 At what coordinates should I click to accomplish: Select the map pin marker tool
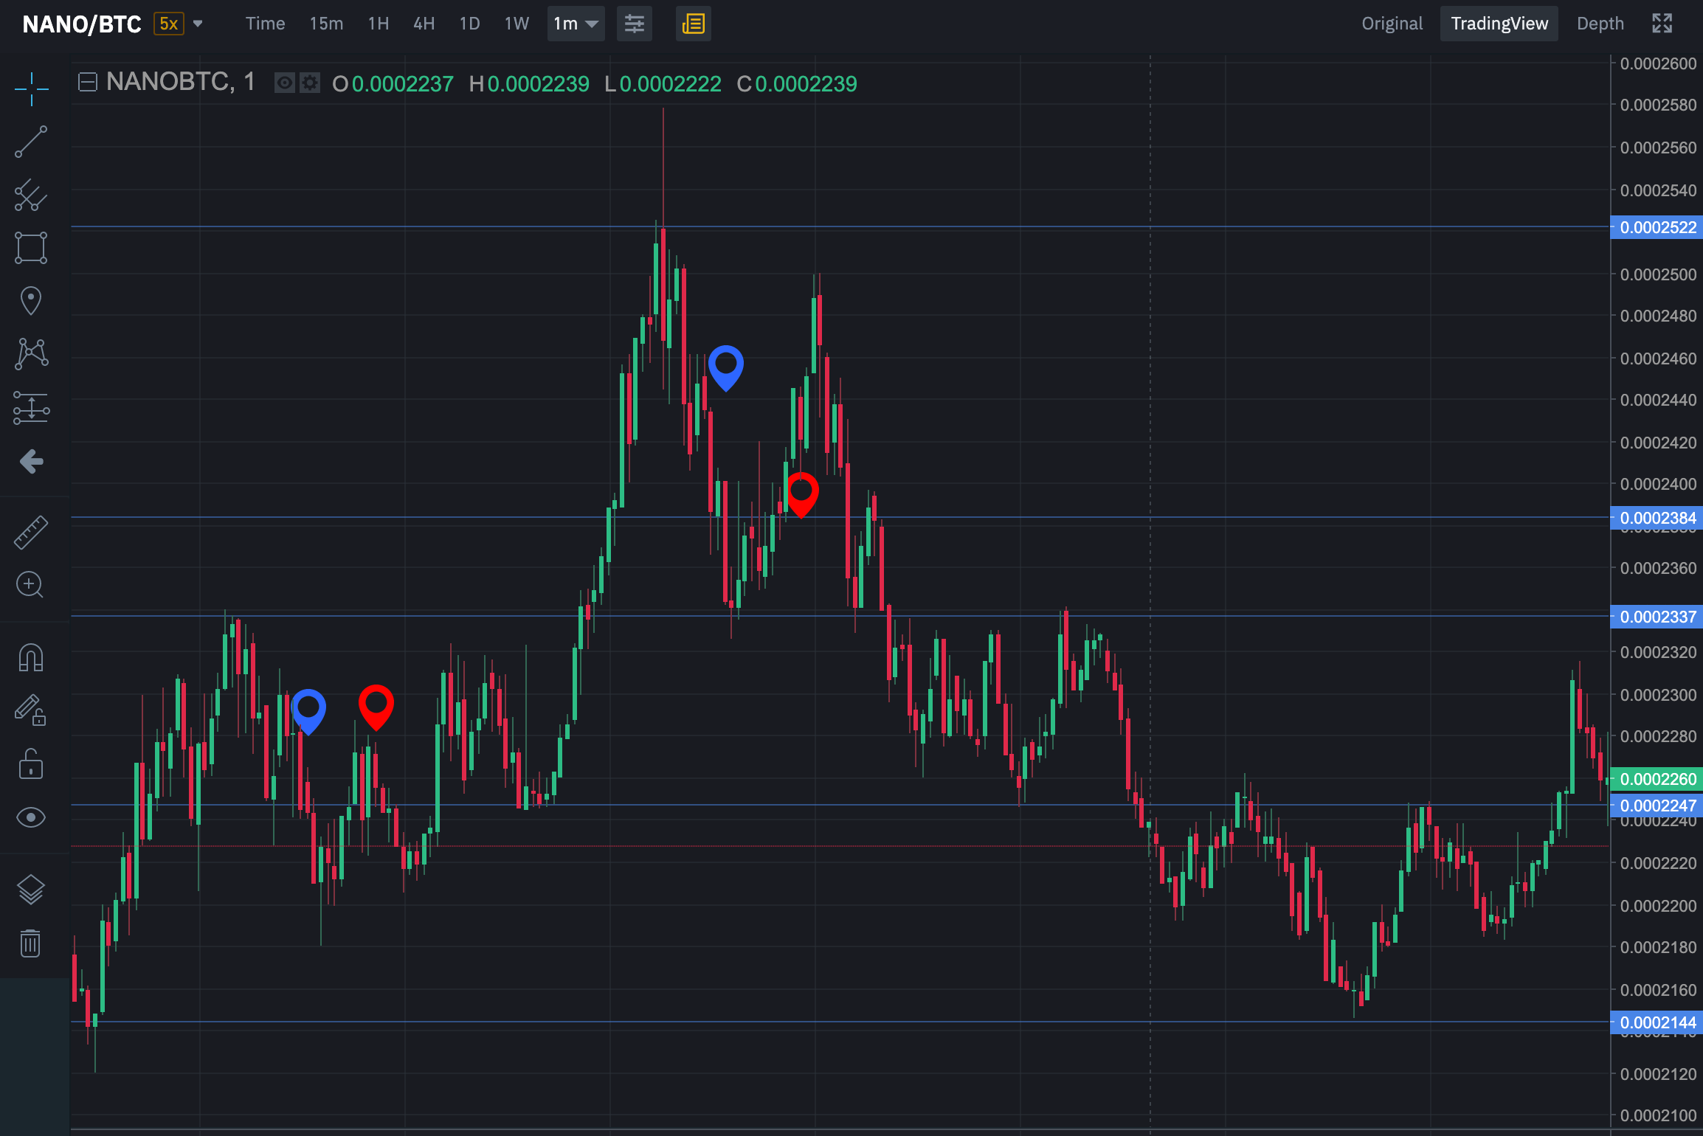click(x=31, y=301)
